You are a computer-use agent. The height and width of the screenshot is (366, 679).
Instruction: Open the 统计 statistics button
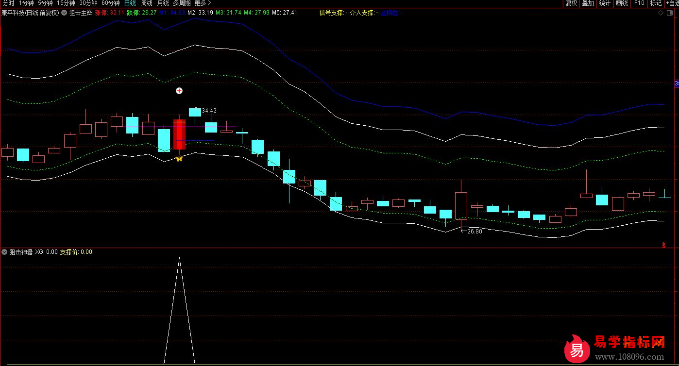point(605,3)
